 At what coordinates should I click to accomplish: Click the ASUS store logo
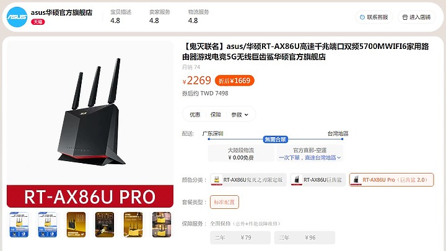[17, 17]
